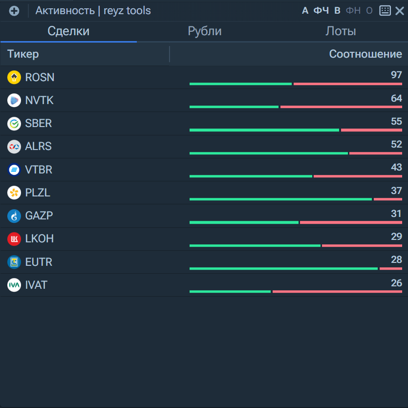
Task: Click the EUTR company logo icon
Action: coord(14,262)
